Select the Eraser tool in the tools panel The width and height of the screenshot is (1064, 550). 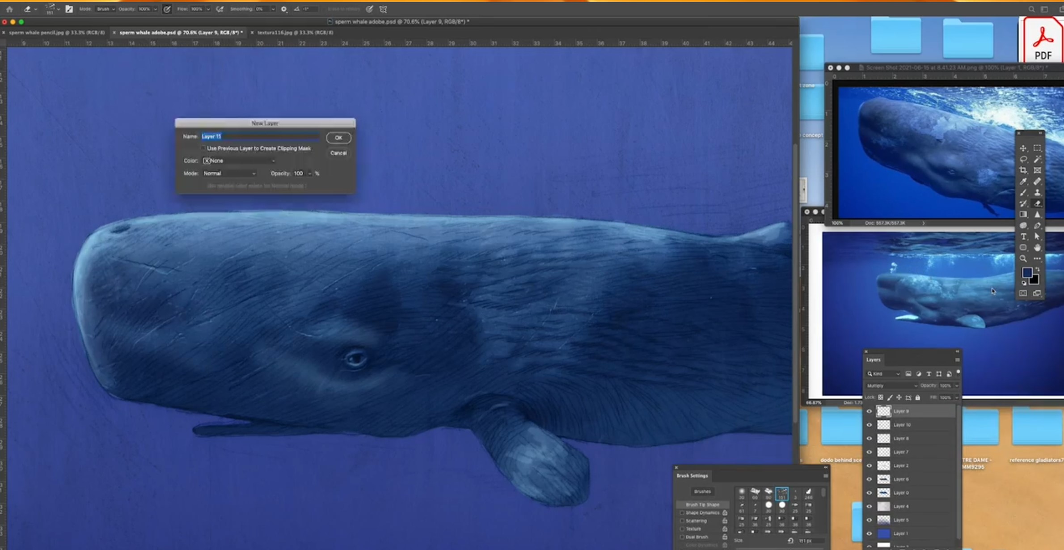[x=1038, y=203]
